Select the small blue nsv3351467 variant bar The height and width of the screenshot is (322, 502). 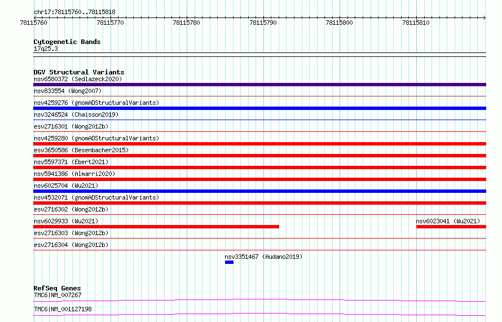tap(229, 262)
